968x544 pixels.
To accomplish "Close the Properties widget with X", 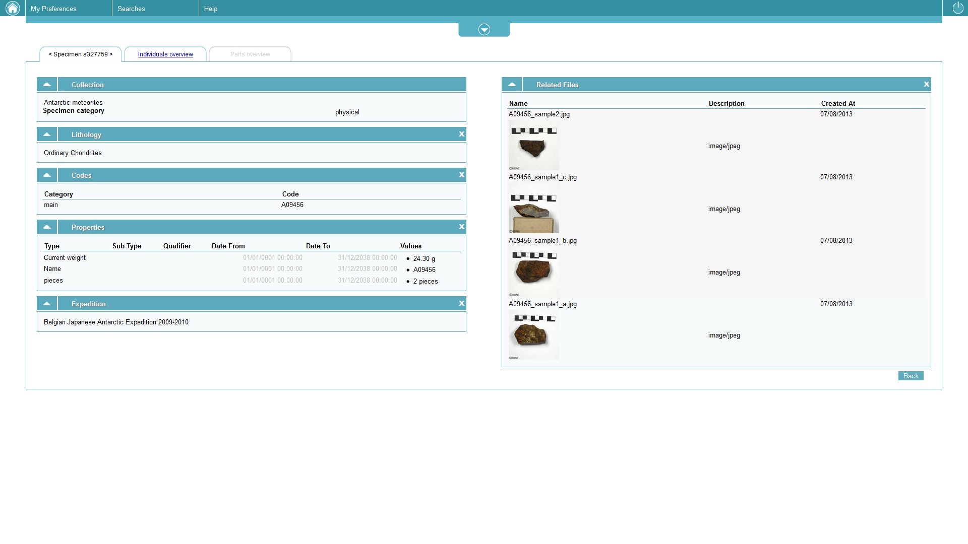I will (461, 227).
